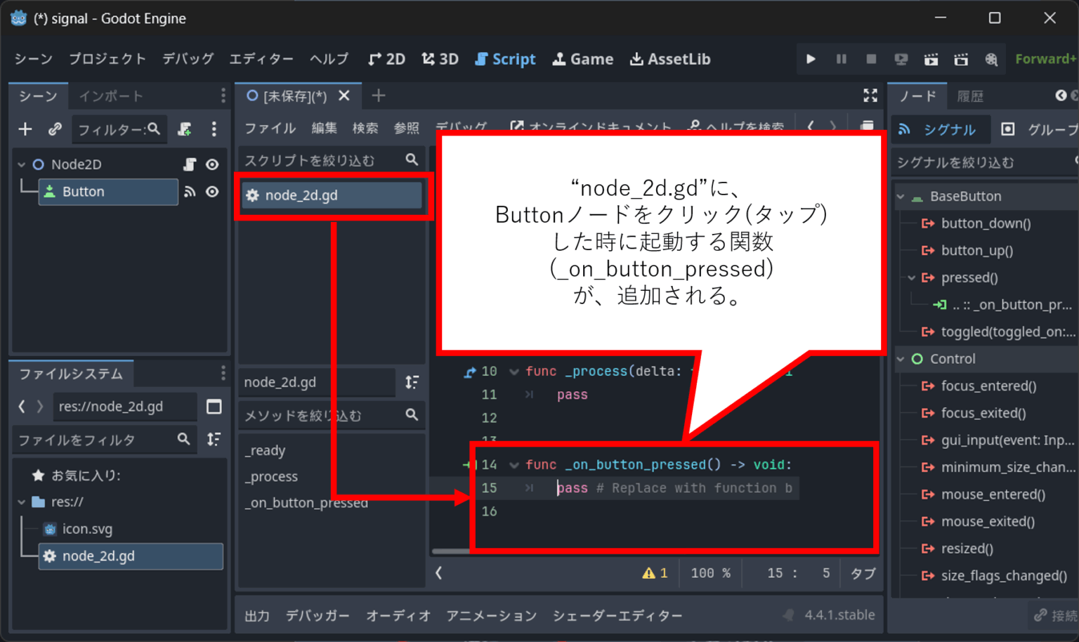Screen dimensions: 1079x642
Task: Click the 100% zoom control in status bar
Action: click(710, 573)
